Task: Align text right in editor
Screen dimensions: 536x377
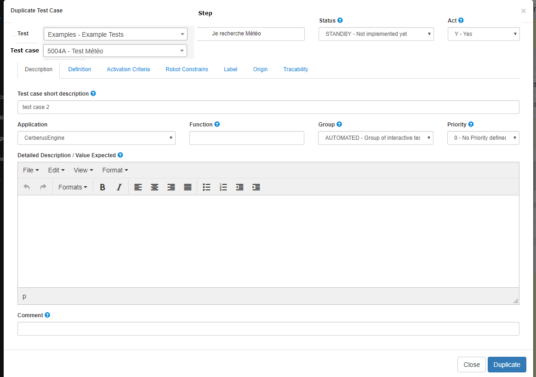Action: (x=171, y=187)
